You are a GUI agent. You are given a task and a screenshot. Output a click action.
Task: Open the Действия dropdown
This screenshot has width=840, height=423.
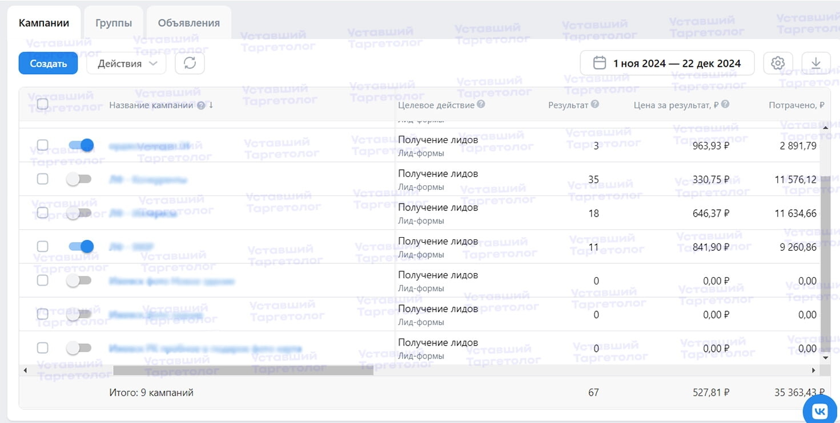pos(126,64)
